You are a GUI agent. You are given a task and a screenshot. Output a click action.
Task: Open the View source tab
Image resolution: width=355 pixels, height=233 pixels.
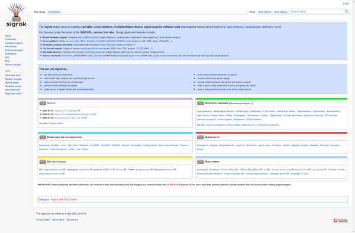coord(264,12)
